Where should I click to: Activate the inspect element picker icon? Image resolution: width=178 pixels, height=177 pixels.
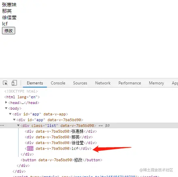5,83
